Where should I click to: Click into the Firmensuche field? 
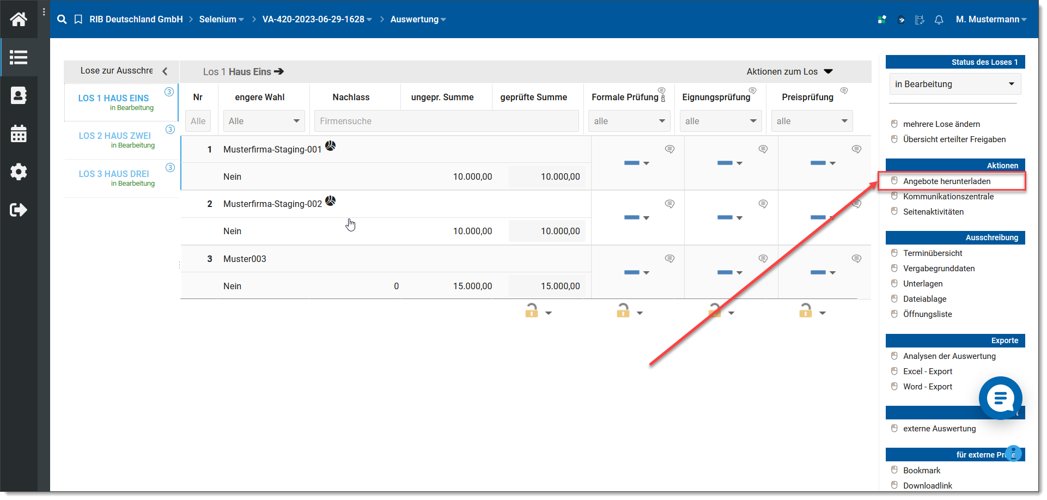pyautogui.click(x=446, y=121)
